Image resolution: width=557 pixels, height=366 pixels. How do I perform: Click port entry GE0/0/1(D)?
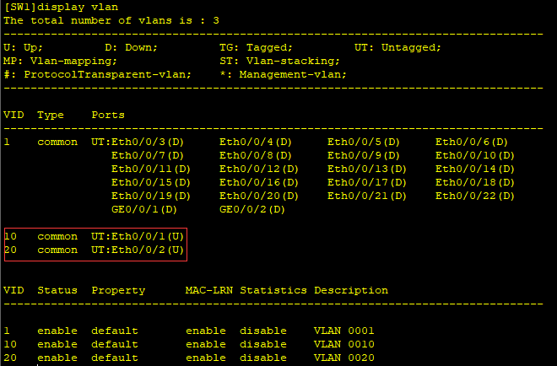pyautogui.click(x=144, y=209)
